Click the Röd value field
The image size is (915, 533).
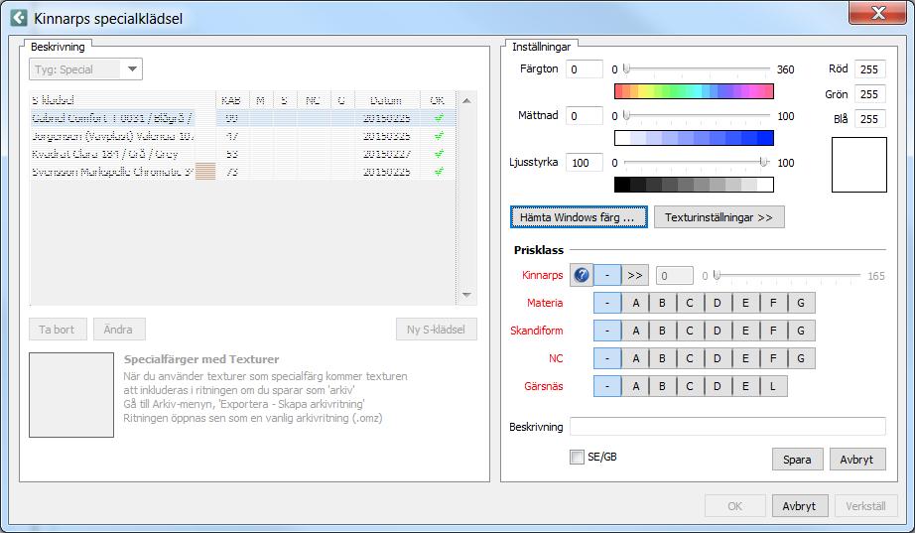870,68
